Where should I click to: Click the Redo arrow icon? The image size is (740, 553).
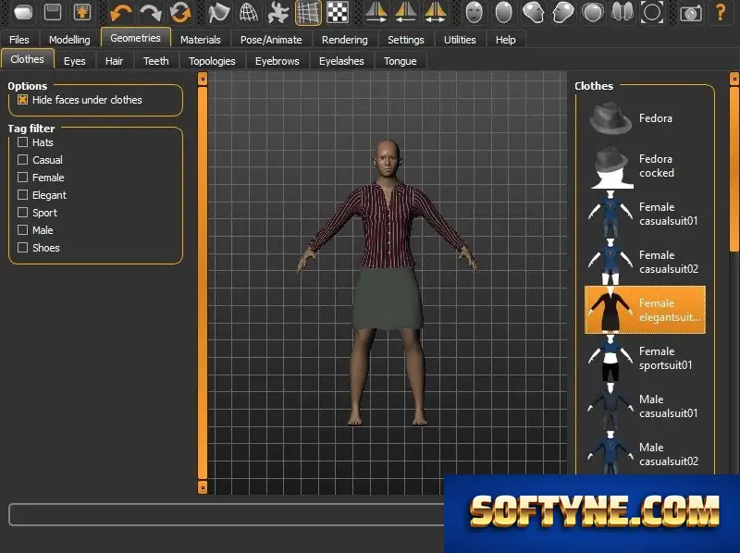(150, 13)
